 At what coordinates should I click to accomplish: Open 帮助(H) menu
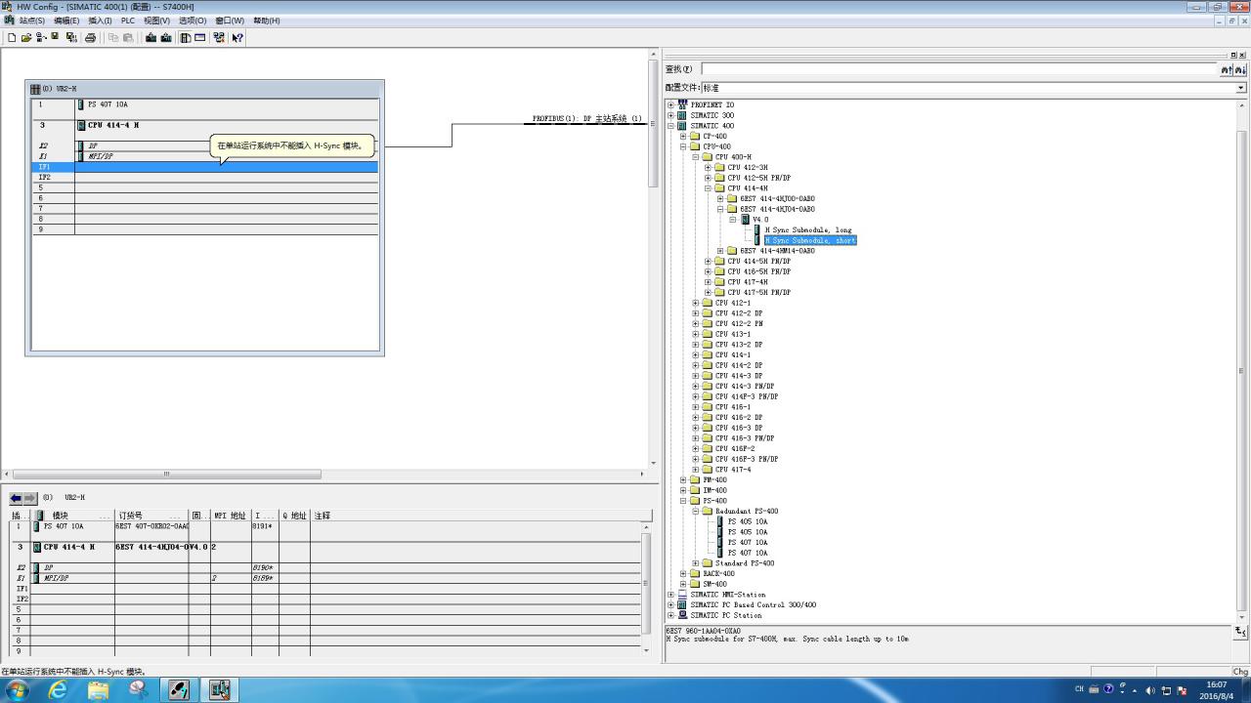(266, 21)
